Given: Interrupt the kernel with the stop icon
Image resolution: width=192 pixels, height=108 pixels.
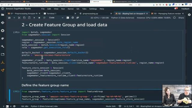Looking at the screenshot, I should click(x=39, y=18).
